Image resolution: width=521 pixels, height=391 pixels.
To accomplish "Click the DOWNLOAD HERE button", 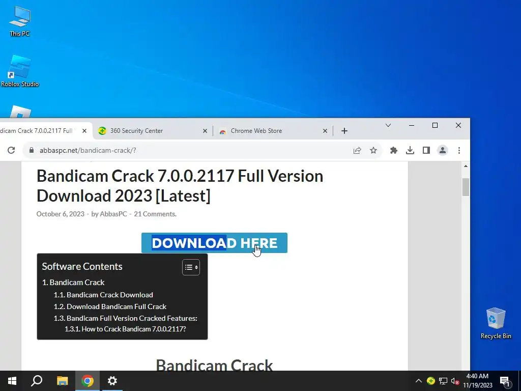I will [214, 243].
